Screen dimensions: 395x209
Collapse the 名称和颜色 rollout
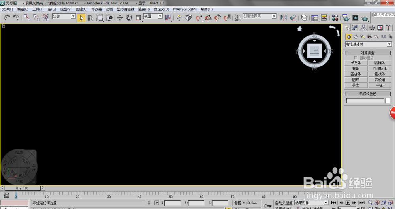coord(367,94)
